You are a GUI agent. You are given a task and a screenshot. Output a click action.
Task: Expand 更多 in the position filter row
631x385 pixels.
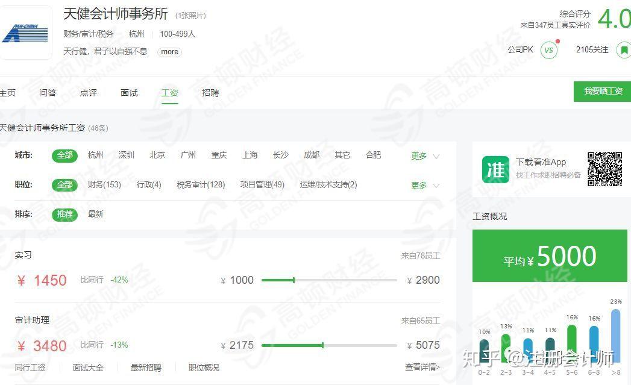[x=425, y=186]
